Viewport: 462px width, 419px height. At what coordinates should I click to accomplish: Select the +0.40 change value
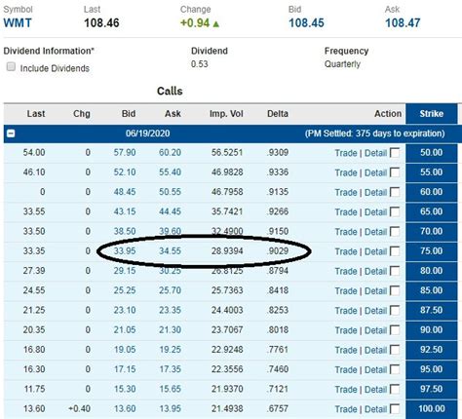(x=79, y=408)
